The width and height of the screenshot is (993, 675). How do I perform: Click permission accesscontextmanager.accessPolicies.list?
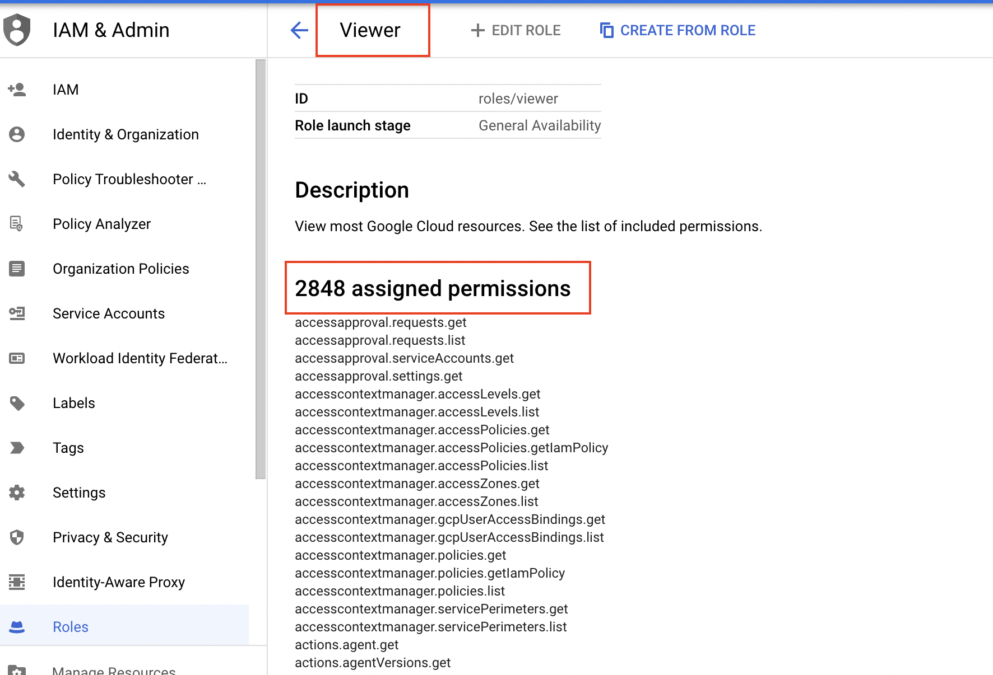tap(421, 466)
